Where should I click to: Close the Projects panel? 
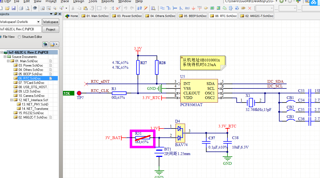coord(60,14)
